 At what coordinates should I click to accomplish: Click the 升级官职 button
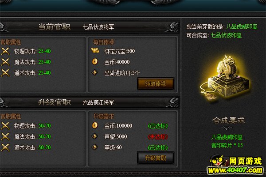156,158
